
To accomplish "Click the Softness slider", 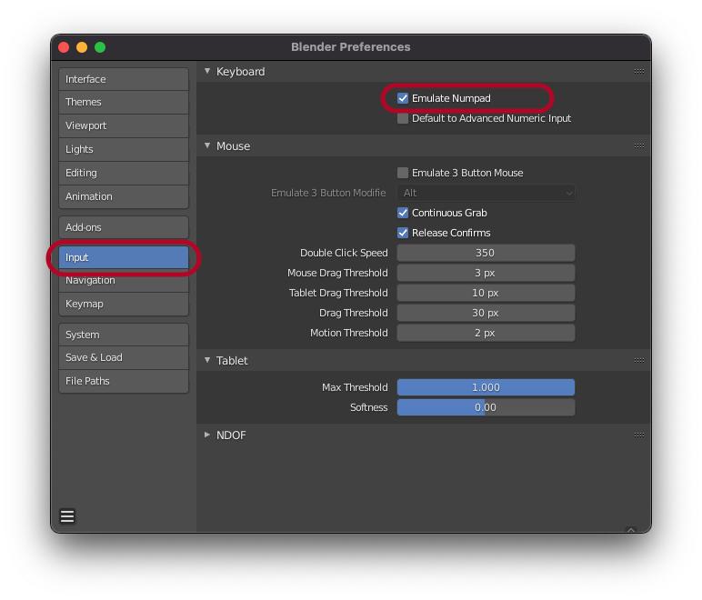I will pos(486,407).
